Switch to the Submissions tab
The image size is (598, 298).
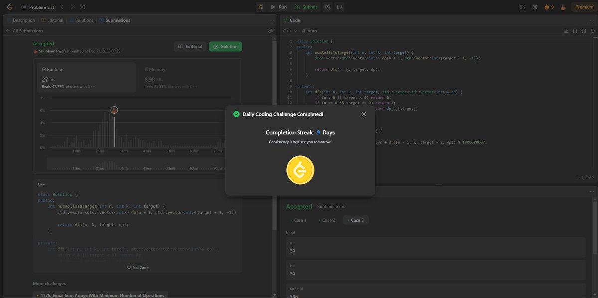[x=115, y=20]
